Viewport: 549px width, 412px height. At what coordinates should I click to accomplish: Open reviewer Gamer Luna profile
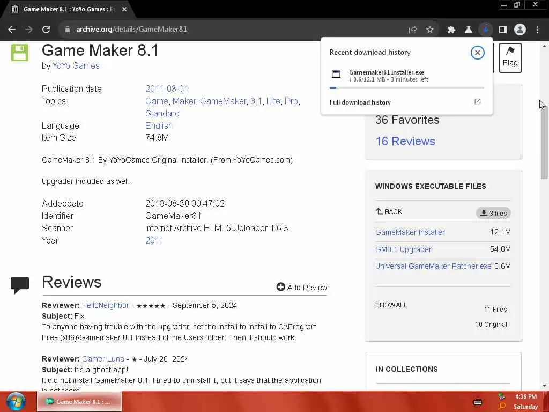(x=103, y=359)
